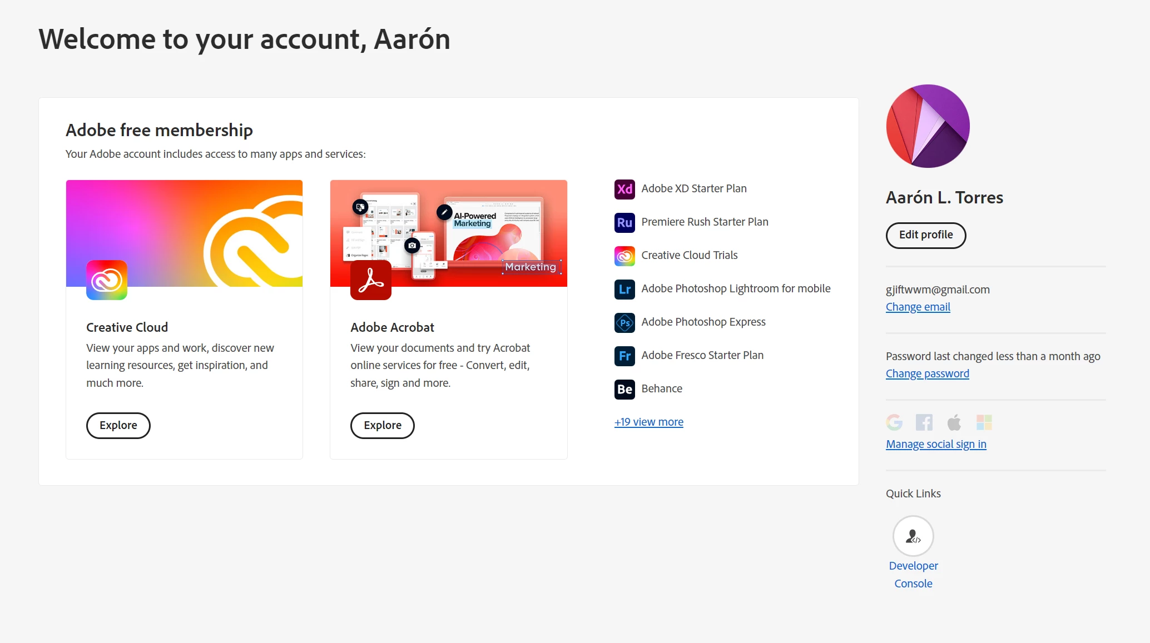Image resolution: width=1150 pixels, height=643 pixels.
Task: Click the Behance Be icon
Action: pos(624,389)
